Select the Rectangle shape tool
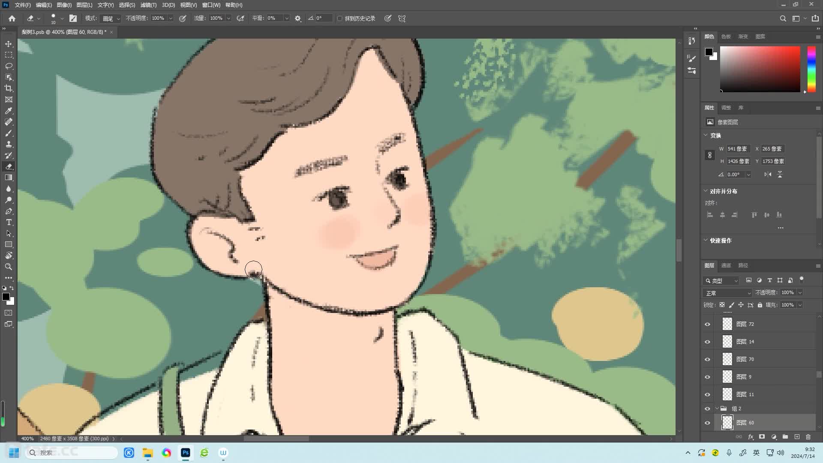 [9, 244]
